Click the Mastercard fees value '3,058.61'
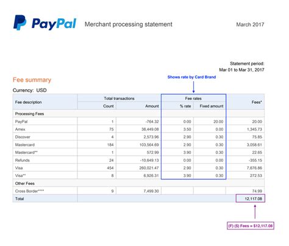The width and height of the screenshot is (289, 246). tap(254, 145)
